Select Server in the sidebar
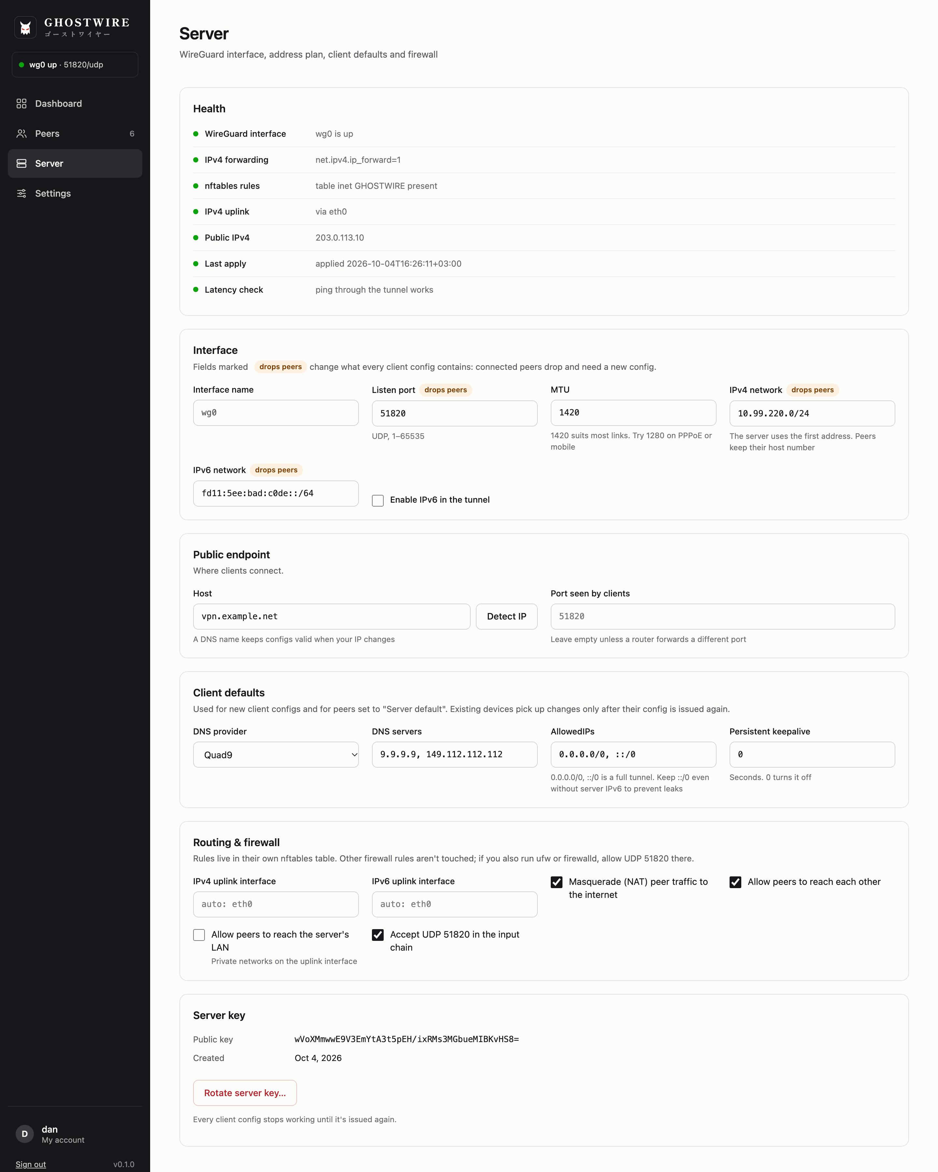The width and height of the screenshot is (938, 1172). [x=75, y=164]
